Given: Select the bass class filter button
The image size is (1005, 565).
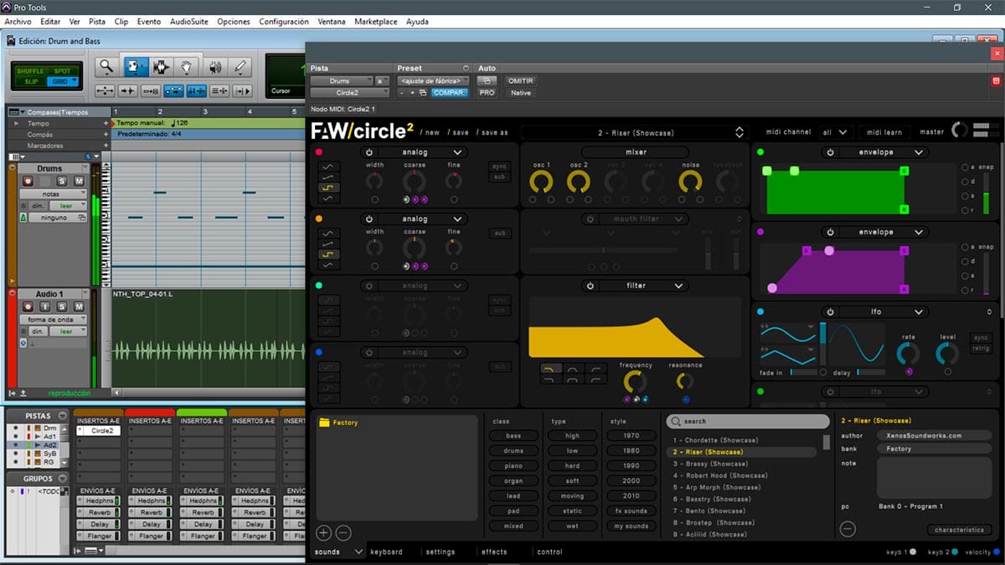Looking at the screenshot, I should point(513,436).
